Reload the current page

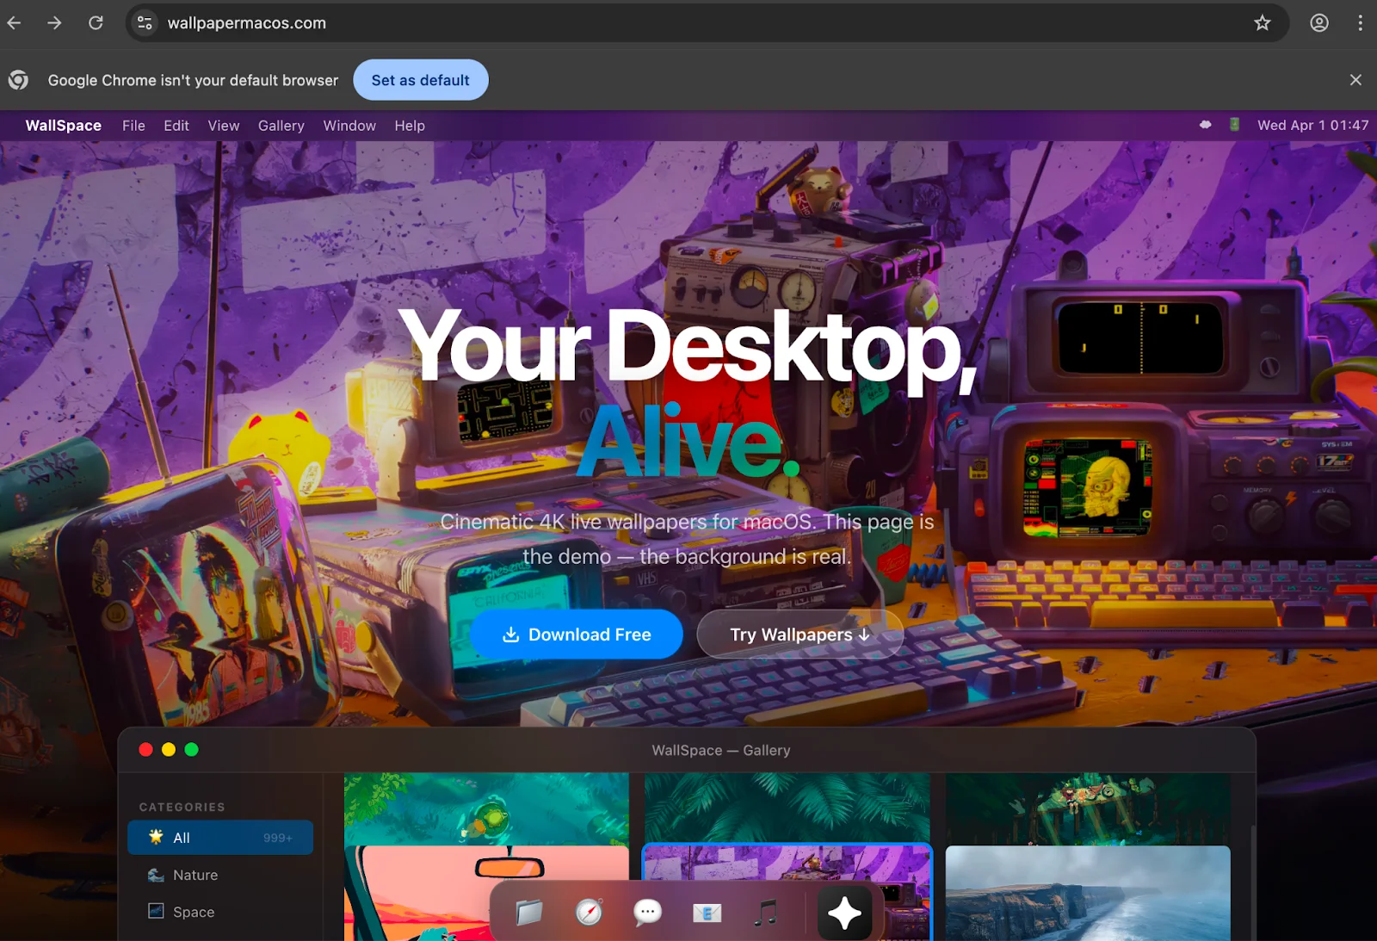tap(96, 23)
